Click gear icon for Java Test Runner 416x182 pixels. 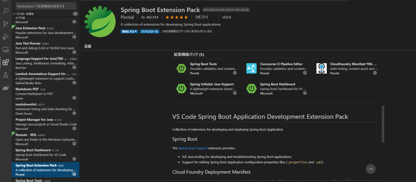74,52
